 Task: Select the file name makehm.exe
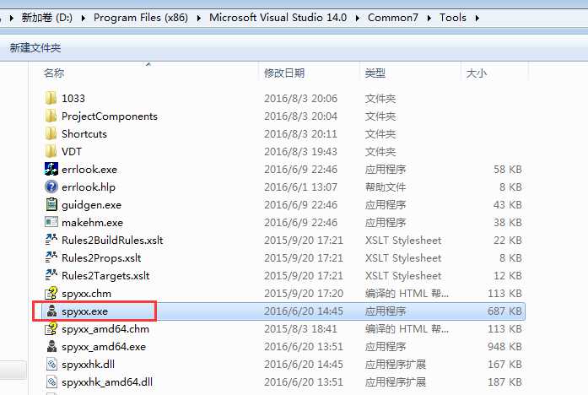(x=92, y=223)
